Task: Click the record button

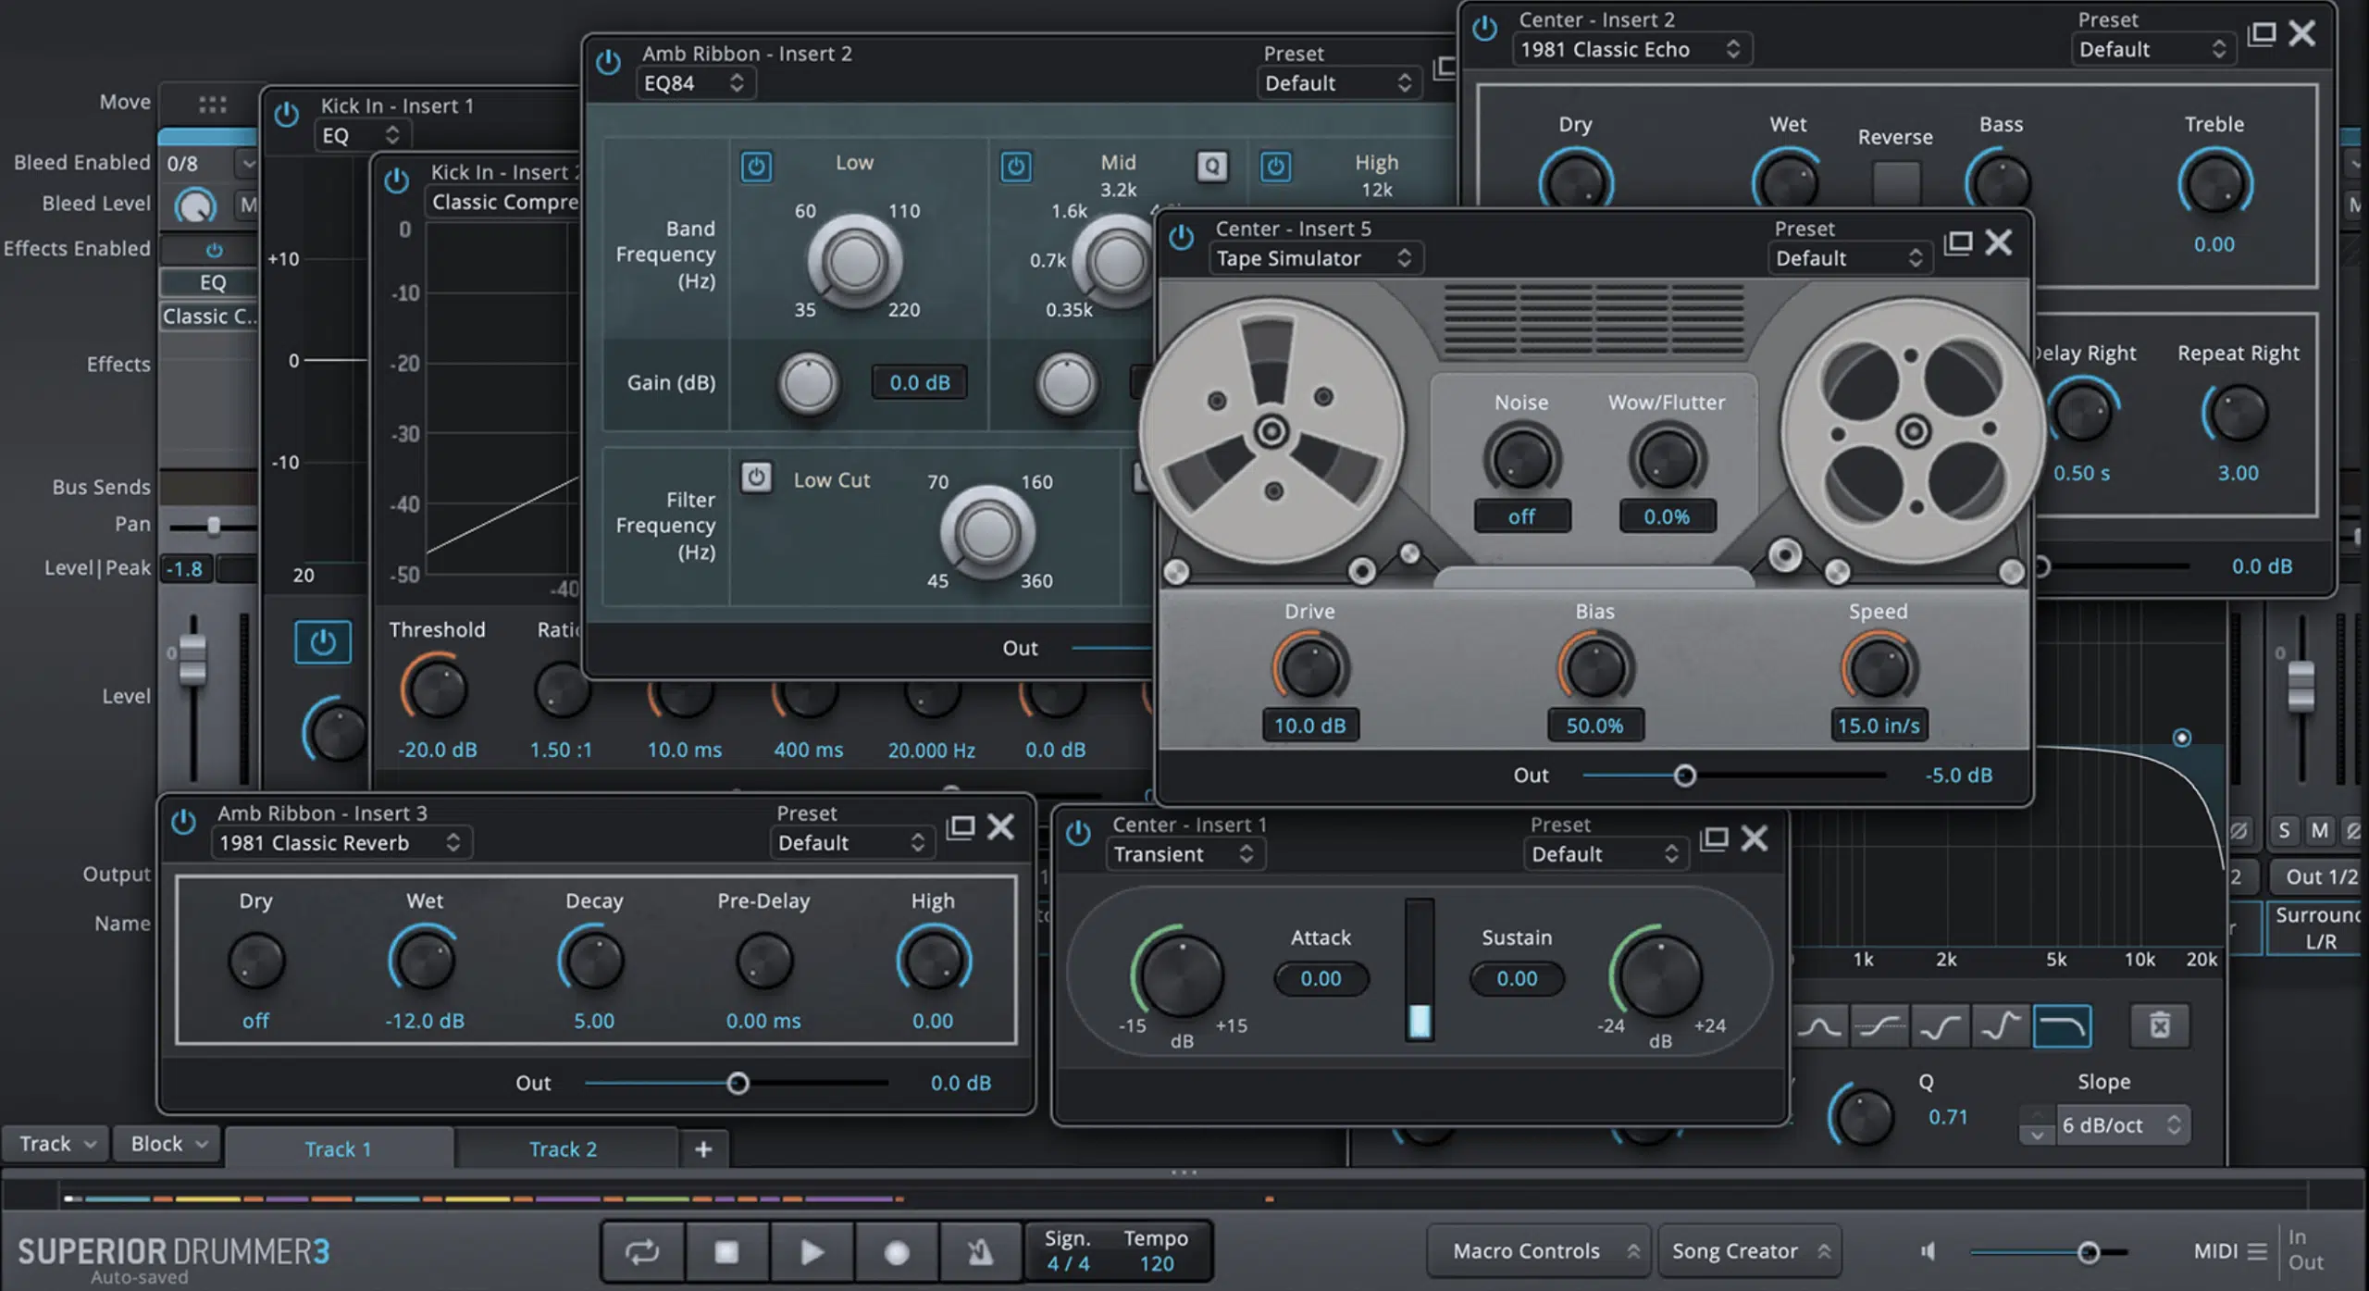Action: pos(896,1251)
